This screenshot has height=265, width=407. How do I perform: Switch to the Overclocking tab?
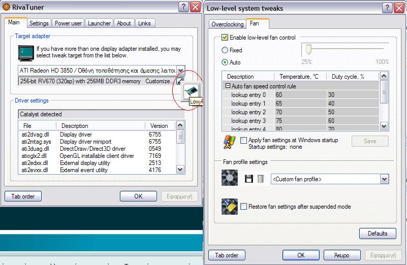pos(227,24)
